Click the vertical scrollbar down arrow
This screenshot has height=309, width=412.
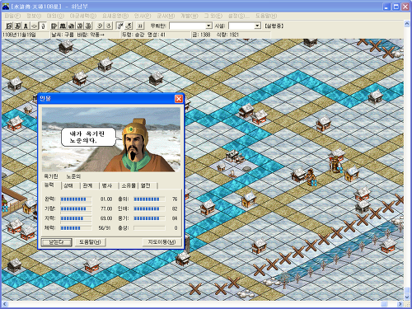[x=407, y=297]
